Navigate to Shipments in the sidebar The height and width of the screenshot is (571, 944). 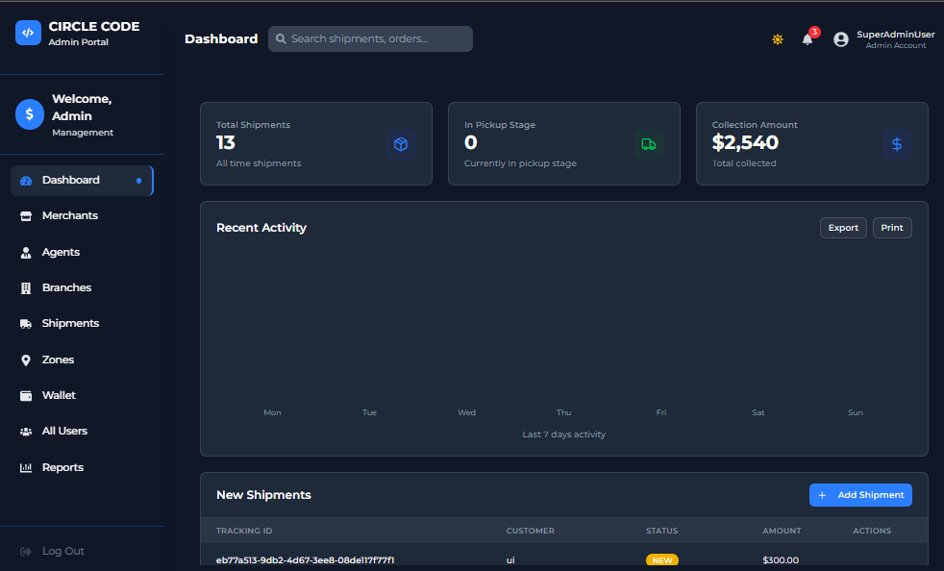pos(70,324)
